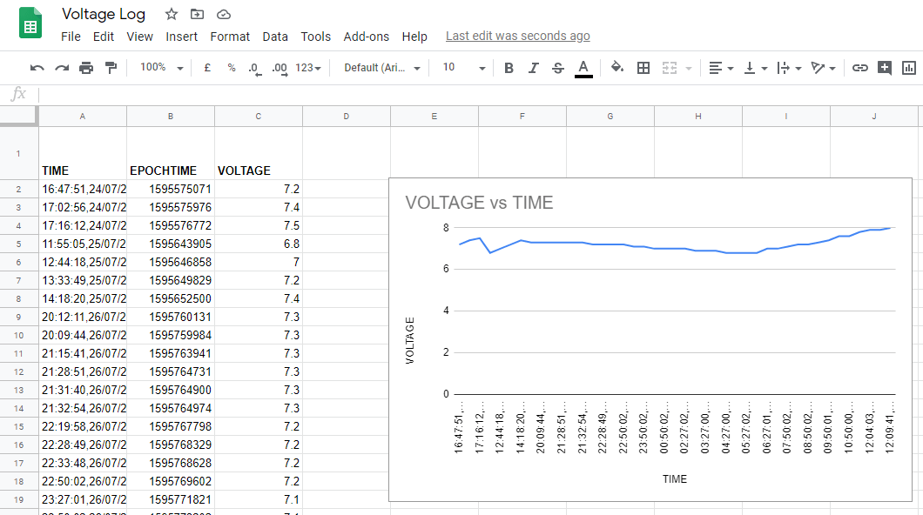Click the insert comment icon
The height and width of the screenshot is (515, 923).
pyautogui.click(x=885, y=68)
